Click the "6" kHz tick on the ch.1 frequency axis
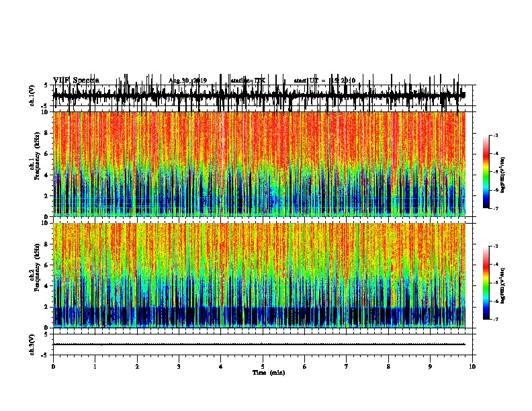The height and width of the screenshot is (411, 532). [47, 154]
